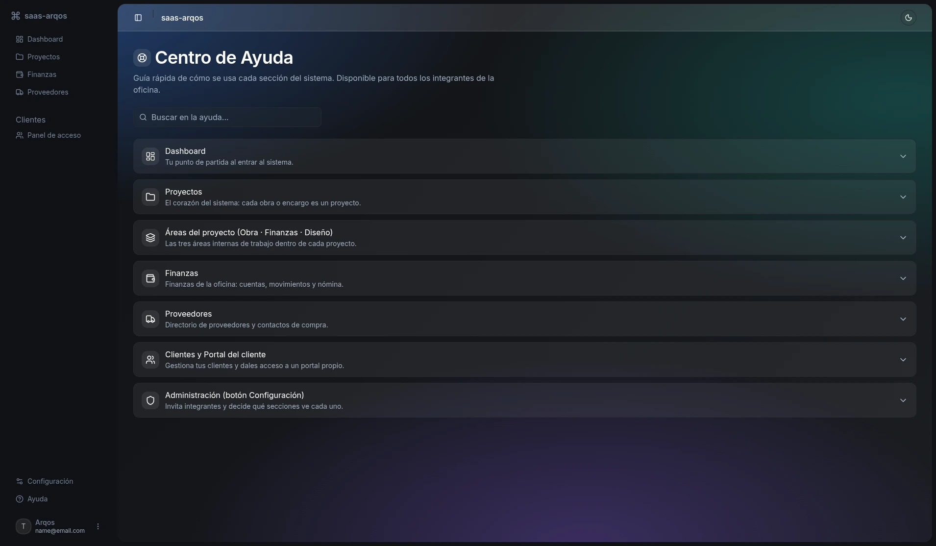Click the name@email.com text

click(x=60, y=531)
